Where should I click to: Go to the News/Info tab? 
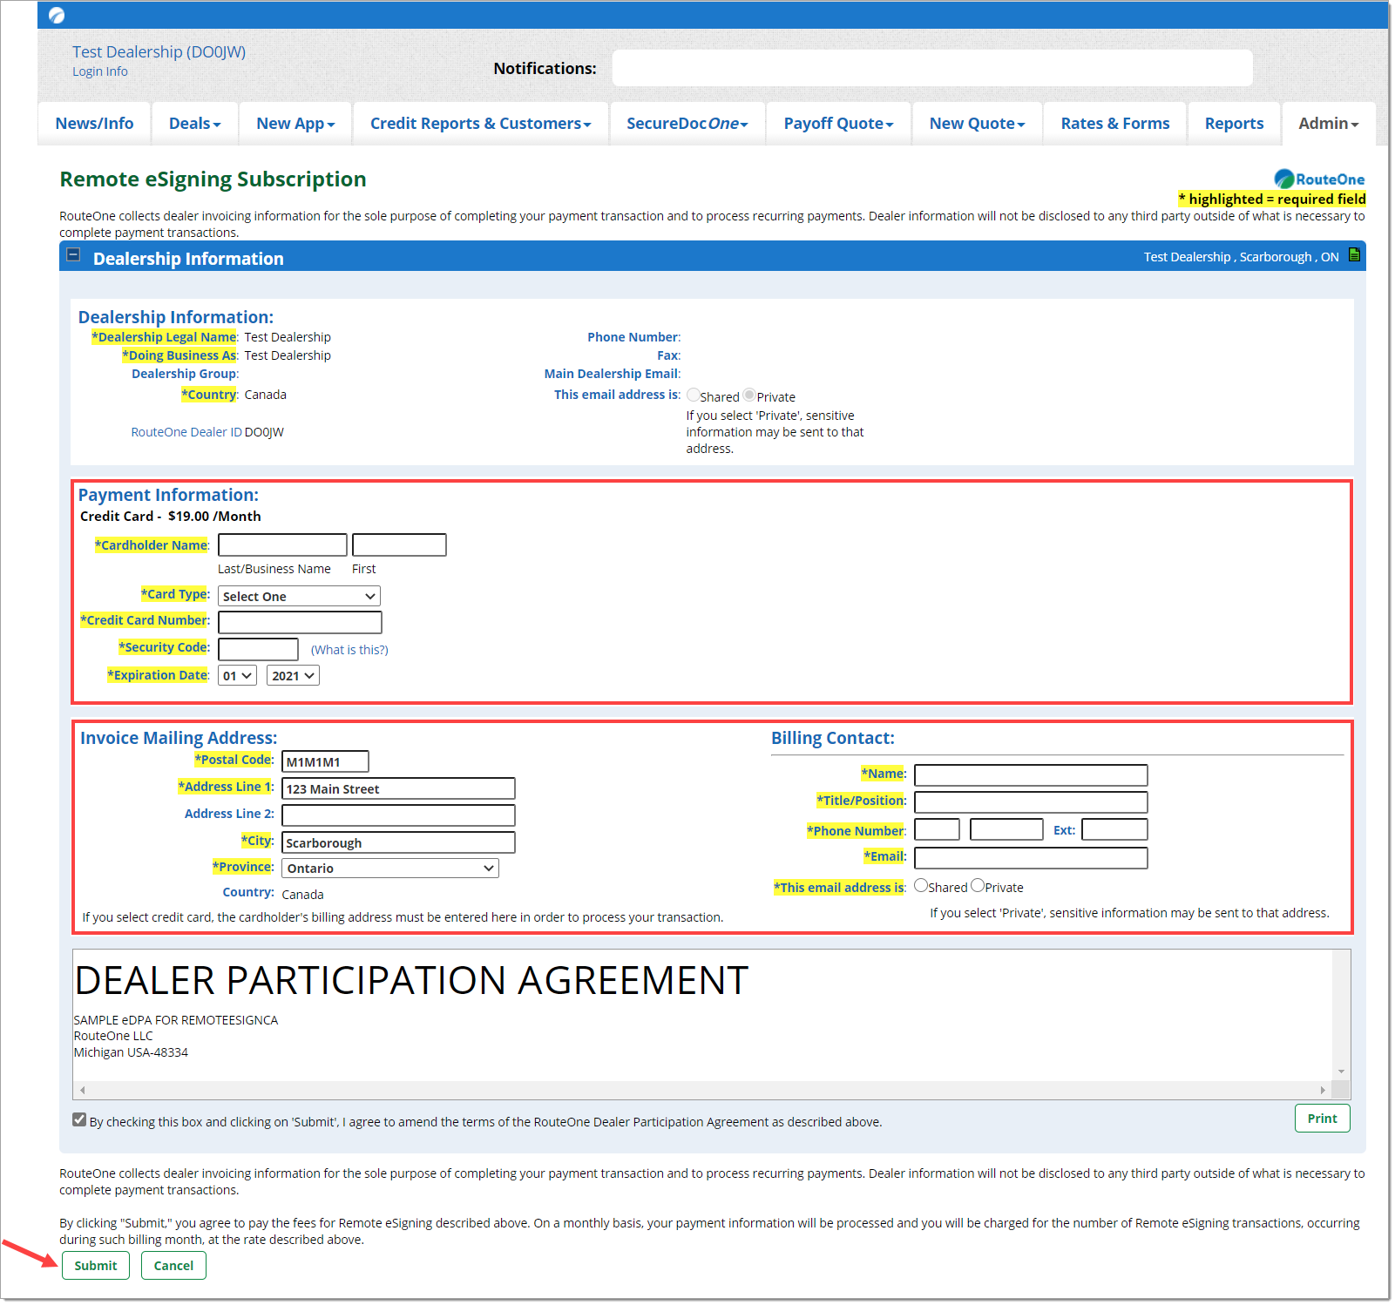pyautogui.click(x=94, y=124)
